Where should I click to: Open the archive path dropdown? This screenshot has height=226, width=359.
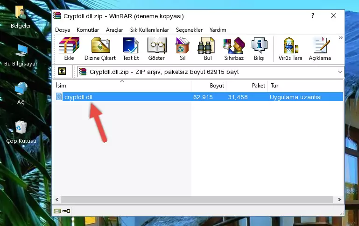340,72
